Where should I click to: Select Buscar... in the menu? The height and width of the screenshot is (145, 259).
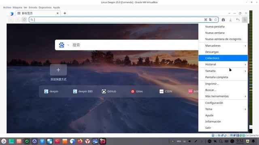click(x=223, y=90)
